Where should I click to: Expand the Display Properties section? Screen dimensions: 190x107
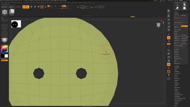coord(178,100)
